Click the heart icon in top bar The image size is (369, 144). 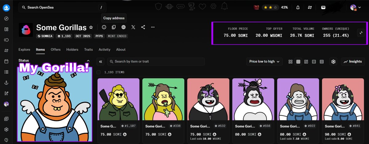pyautogui.click(x=202, y=6)
